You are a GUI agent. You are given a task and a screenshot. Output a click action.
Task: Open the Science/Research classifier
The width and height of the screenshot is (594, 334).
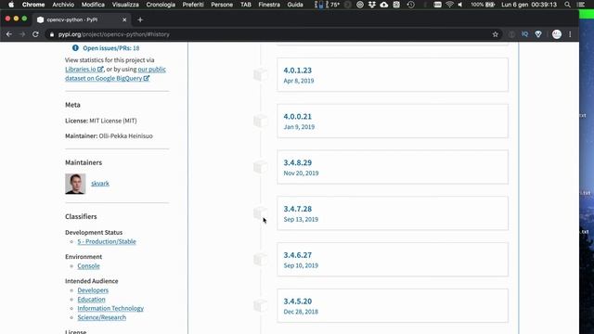tap(101, 317)
